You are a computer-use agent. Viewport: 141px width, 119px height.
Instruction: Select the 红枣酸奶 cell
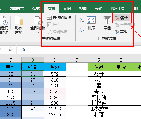click(x=99, y=109)
